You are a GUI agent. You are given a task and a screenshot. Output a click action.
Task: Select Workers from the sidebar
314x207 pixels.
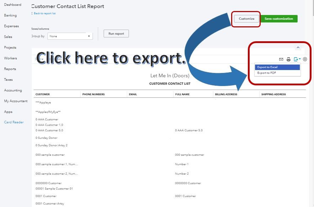(x=11, y=58)
